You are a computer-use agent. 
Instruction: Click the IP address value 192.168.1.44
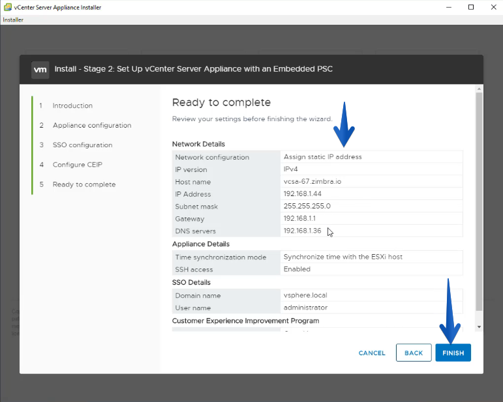click(303, 194)
